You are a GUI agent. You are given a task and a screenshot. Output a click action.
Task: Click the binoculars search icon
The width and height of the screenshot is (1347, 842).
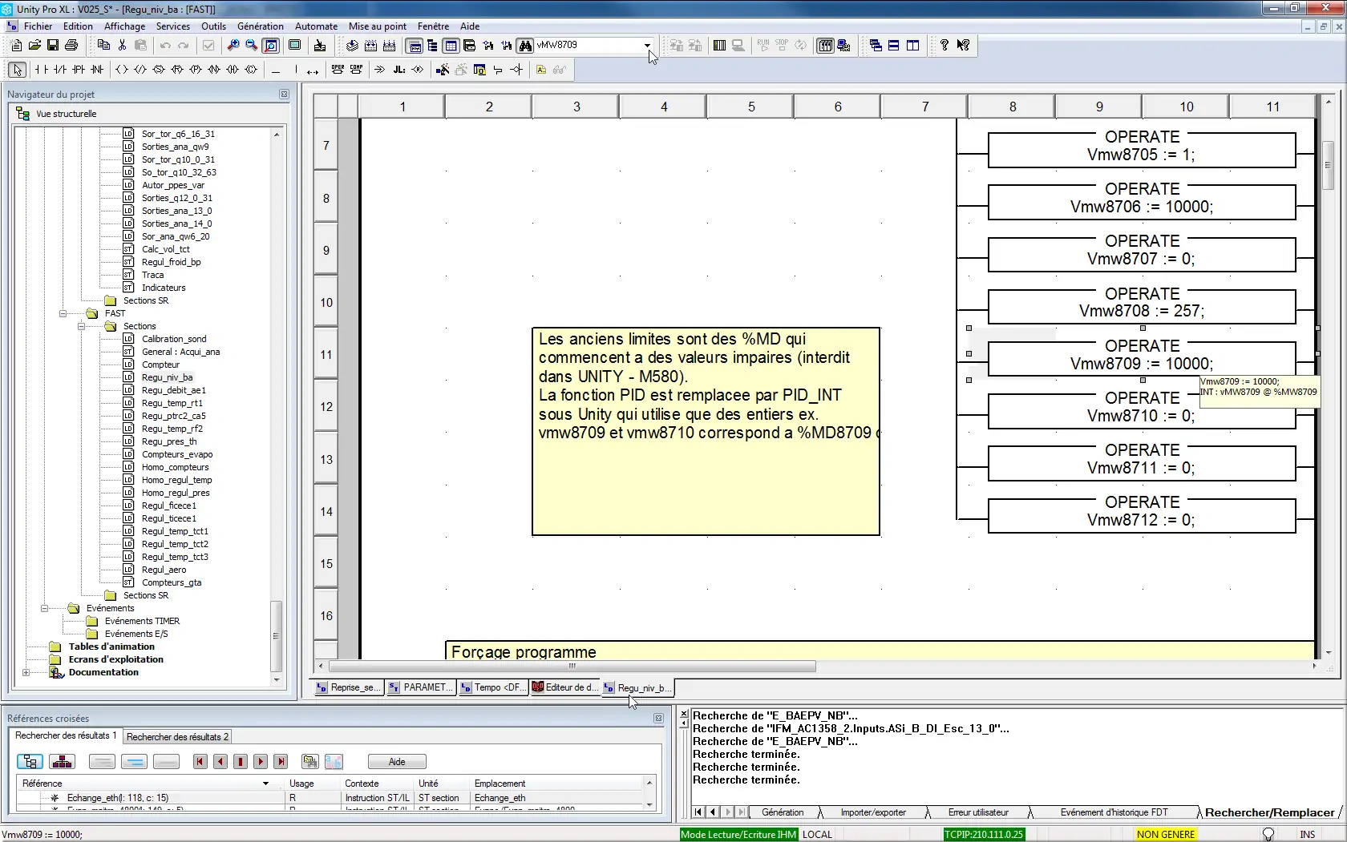[525, 46]
